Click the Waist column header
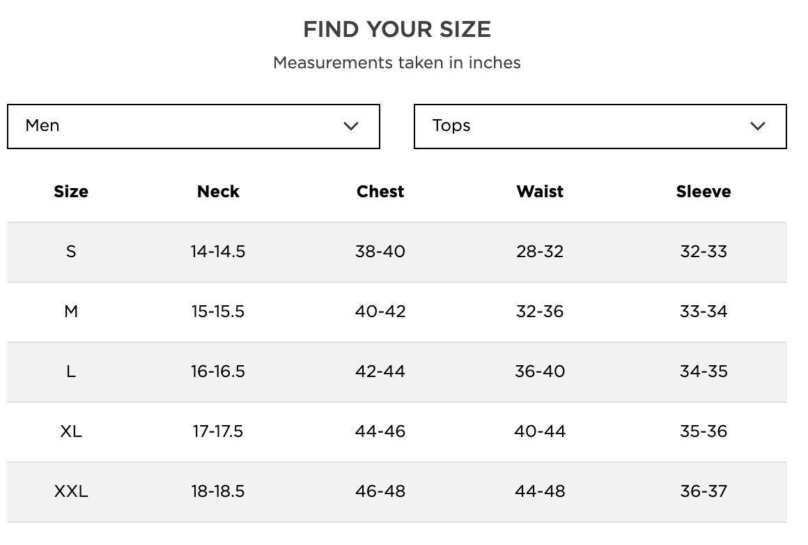The height and width of the screenshot is (545, 808). (x=540, y=192)
